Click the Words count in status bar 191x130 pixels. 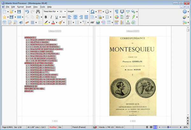click(106, 127)
